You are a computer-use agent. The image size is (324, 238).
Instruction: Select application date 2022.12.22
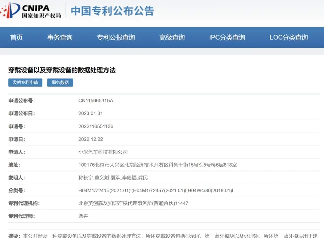tap(91, 139)
